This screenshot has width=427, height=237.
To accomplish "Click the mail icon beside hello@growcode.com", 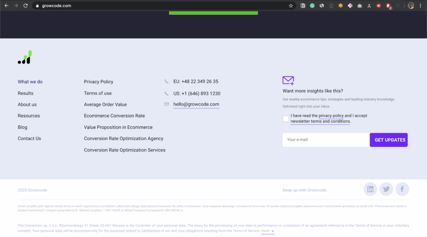I will 167,104.
